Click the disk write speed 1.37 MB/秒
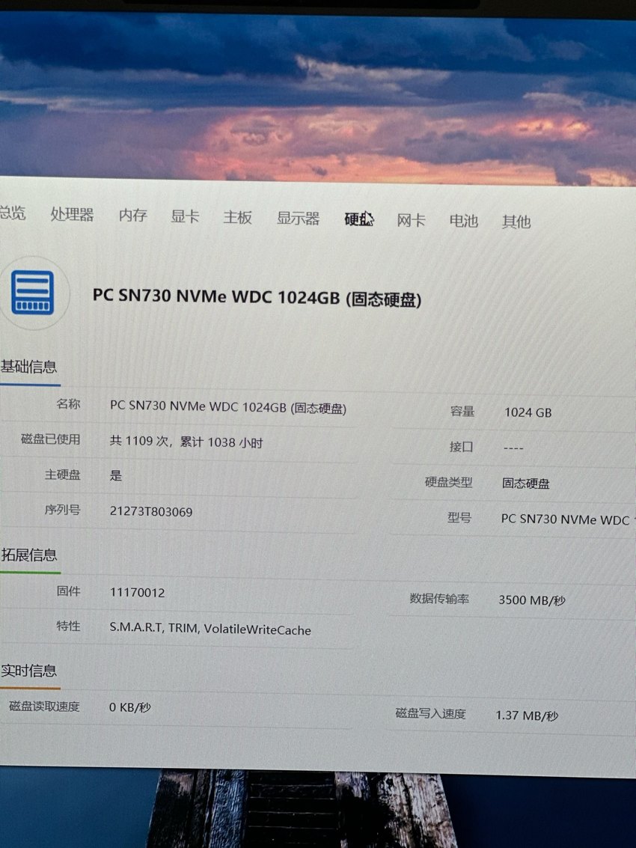Viewport: 636px width, 848px height. [527, 716]
